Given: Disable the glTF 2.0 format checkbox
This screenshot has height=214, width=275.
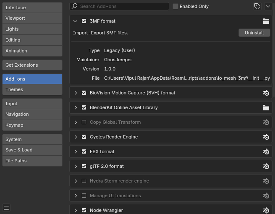Looking at the screenshot, I should 84,166.
